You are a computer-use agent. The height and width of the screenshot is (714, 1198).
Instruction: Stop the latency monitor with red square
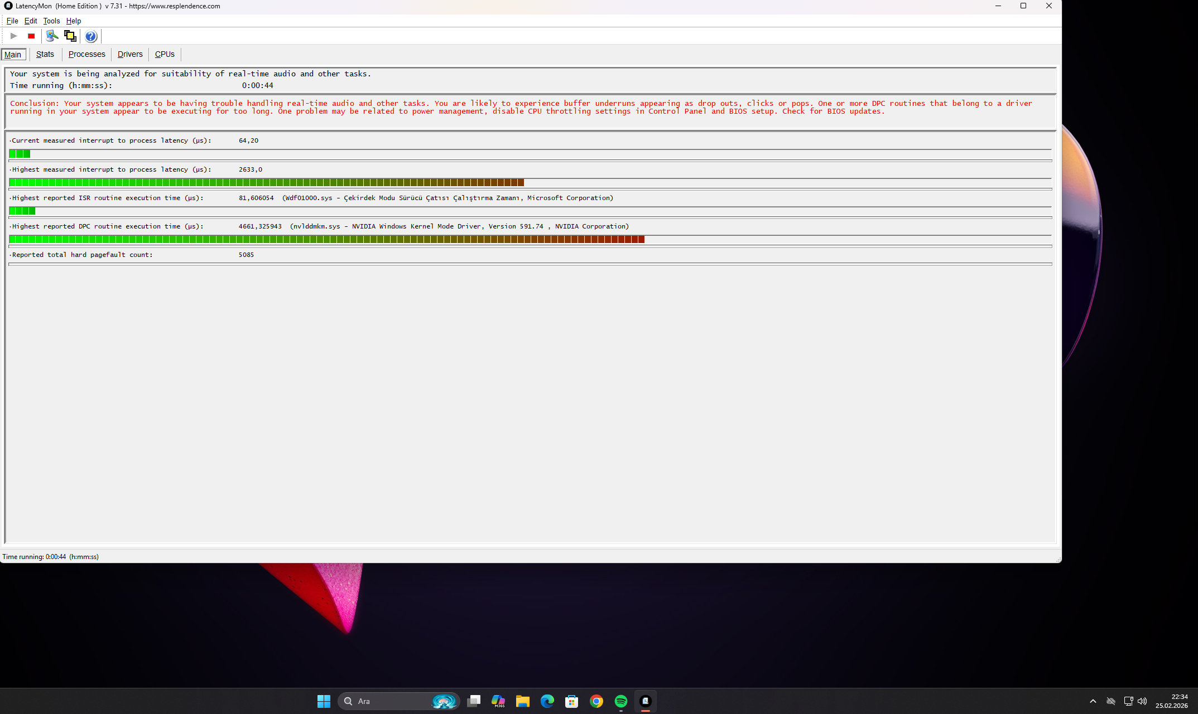(31, 36)
